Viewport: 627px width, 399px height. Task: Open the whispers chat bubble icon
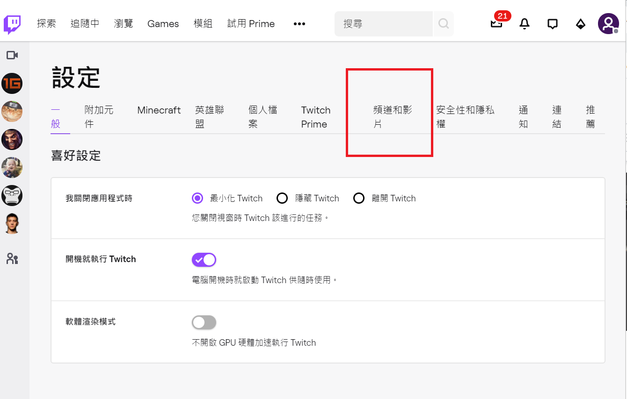(553, 24)
